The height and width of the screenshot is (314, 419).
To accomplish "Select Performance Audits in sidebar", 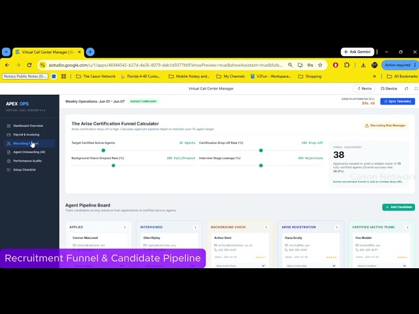I will coord(27,161).
